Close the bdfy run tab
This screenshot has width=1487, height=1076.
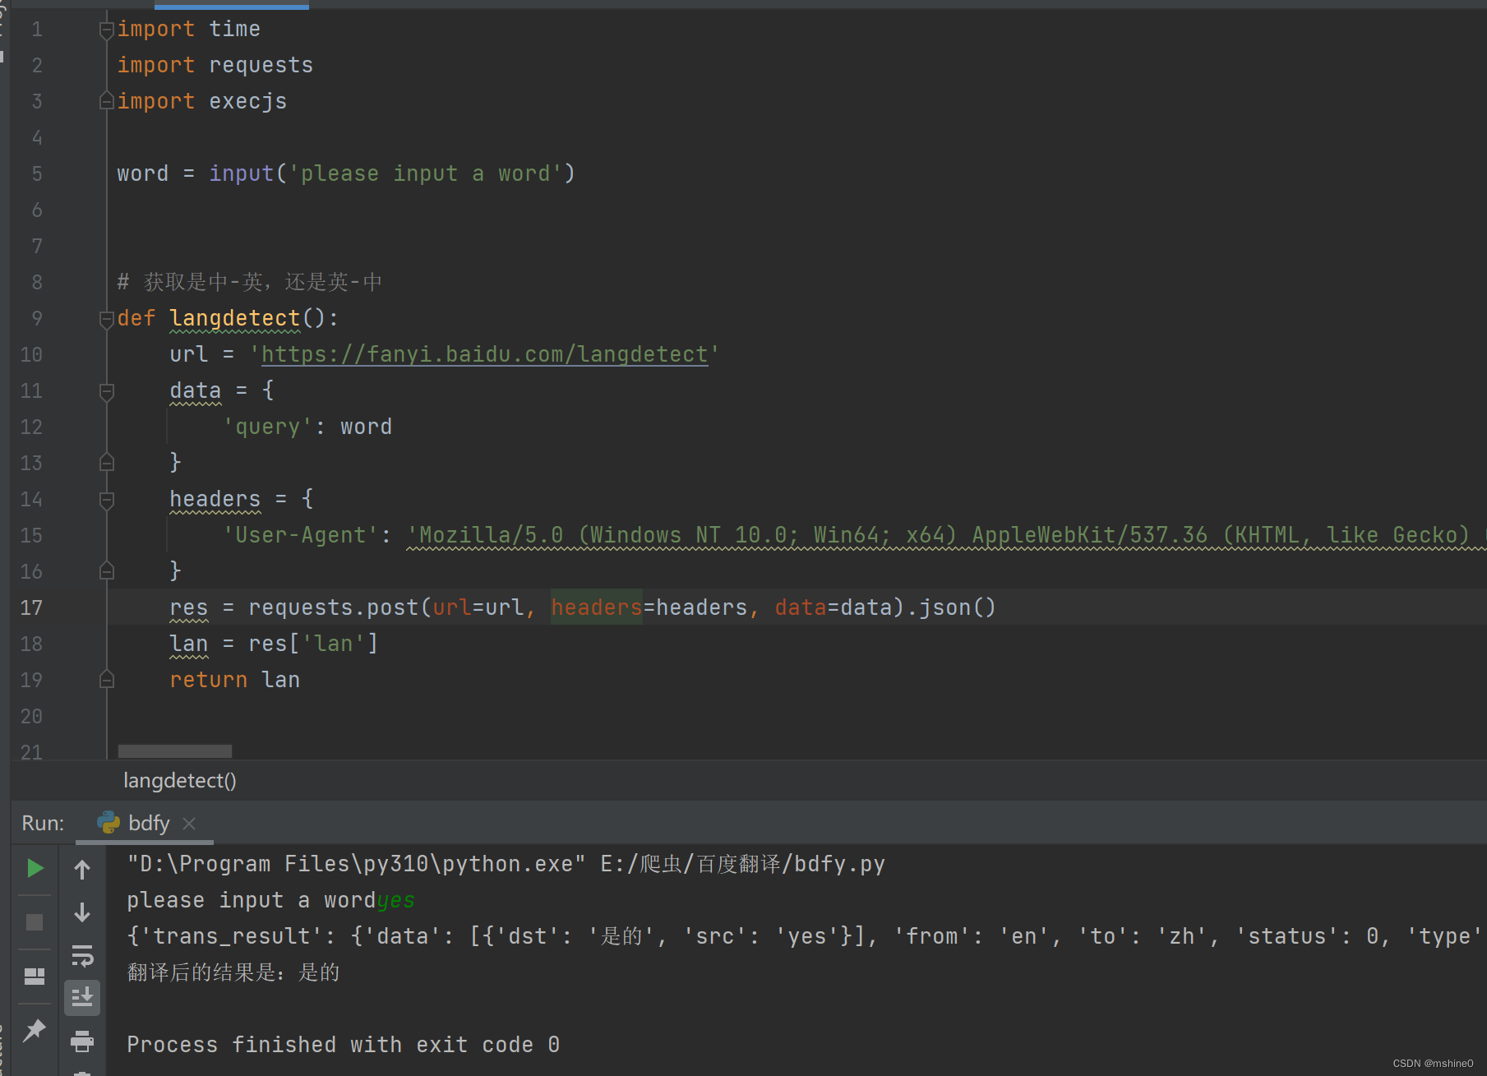189,823
